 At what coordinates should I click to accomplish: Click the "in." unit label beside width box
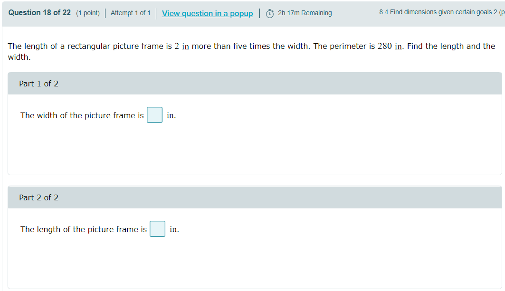pos(171,115)
